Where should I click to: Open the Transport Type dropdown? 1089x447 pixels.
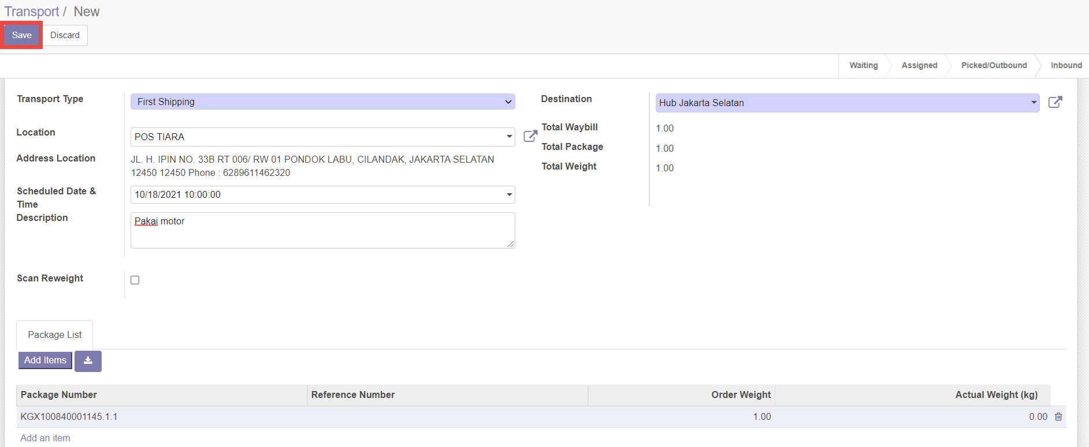pos(322,102)
